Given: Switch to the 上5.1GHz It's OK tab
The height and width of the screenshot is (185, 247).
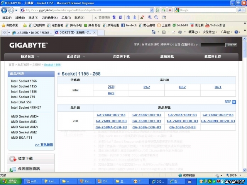Looking at the screenshot, I should (32, 32).
